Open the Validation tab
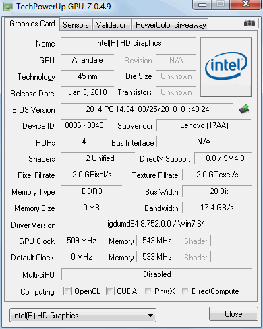Viewport: 263px width, 329px height. [112, 25]
